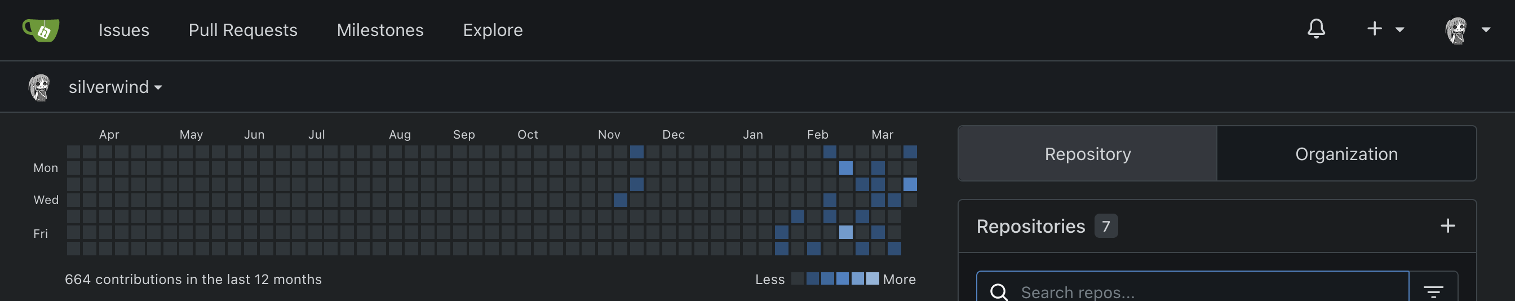Viewport: 1515px width, 301px height.
Task: Open the Gitea home logo
Action: pos(41,30)
